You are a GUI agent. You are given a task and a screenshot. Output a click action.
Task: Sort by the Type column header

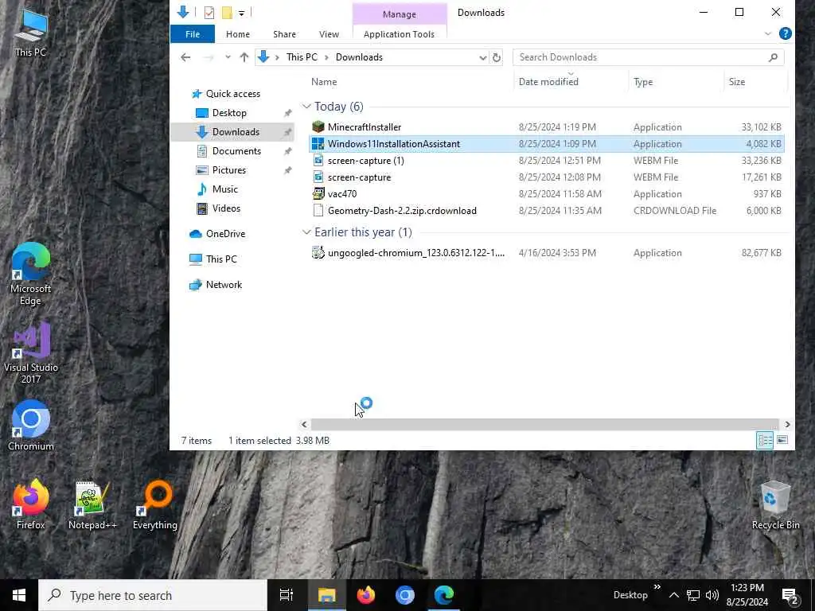coord(643,82)
